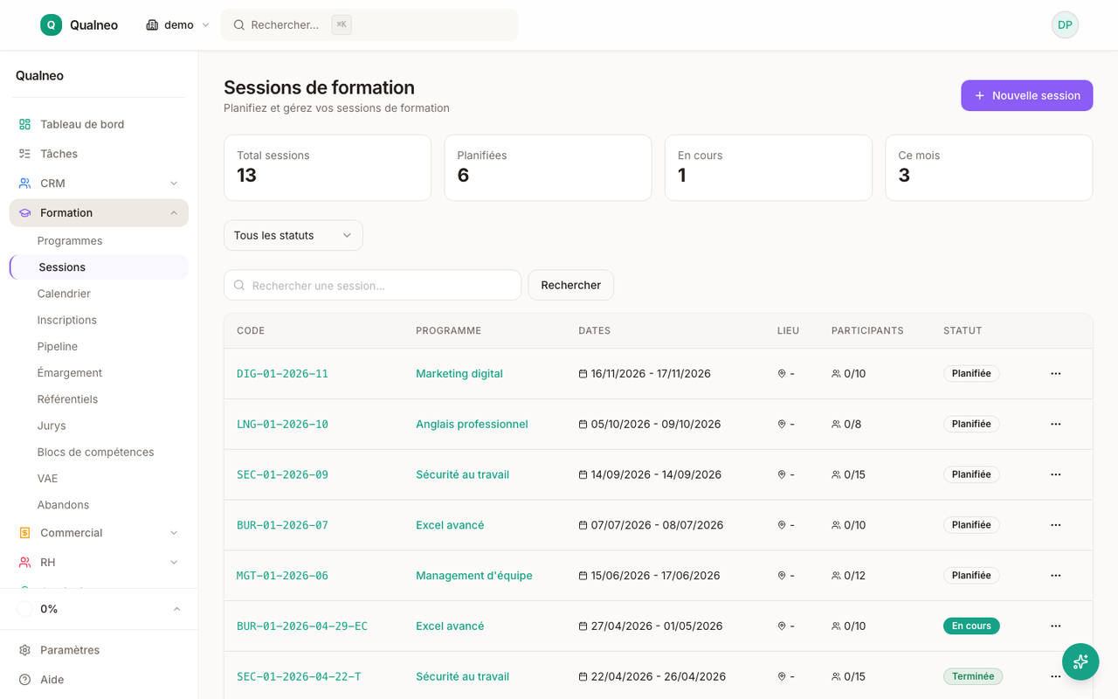Click the Nouvelle session button
Image resolution: width=1118 pixels, height=699 pixels.
pyautogui.click(x=1027, y=95)
